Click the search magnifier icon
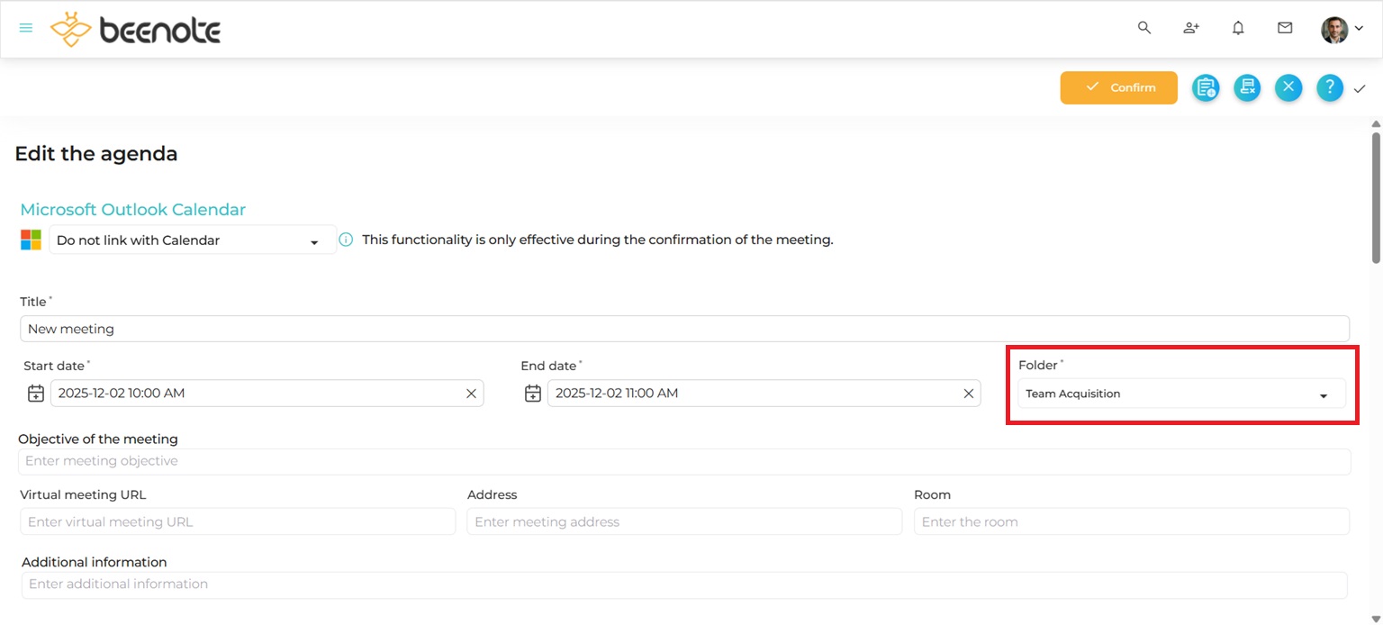Image resolution: width=1383 pixels, height=625 pixels. click(x=1144, y=28)
